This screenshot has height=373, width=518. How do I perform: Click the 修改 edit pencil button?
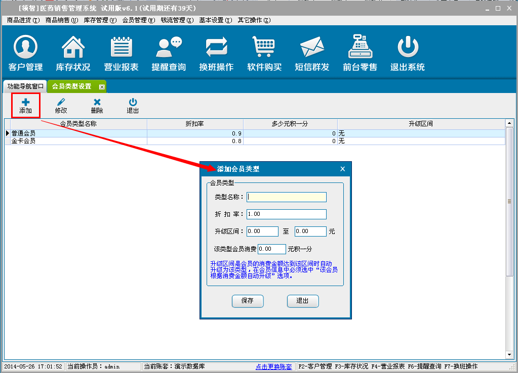[x=61, y=106]
